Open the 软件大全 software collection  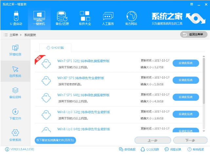coord(85,18)
